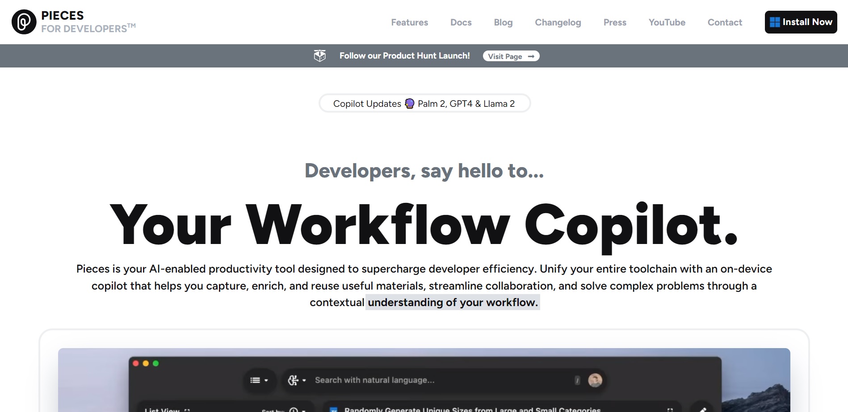Click the crystal ball emoji in updates pill
This screenshot has height=412, width=848.
click(x=409, y=103)
